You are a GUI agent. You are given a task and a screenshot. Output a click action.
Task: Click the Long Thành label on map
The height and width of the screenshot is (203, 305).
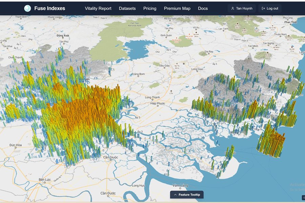152,97
